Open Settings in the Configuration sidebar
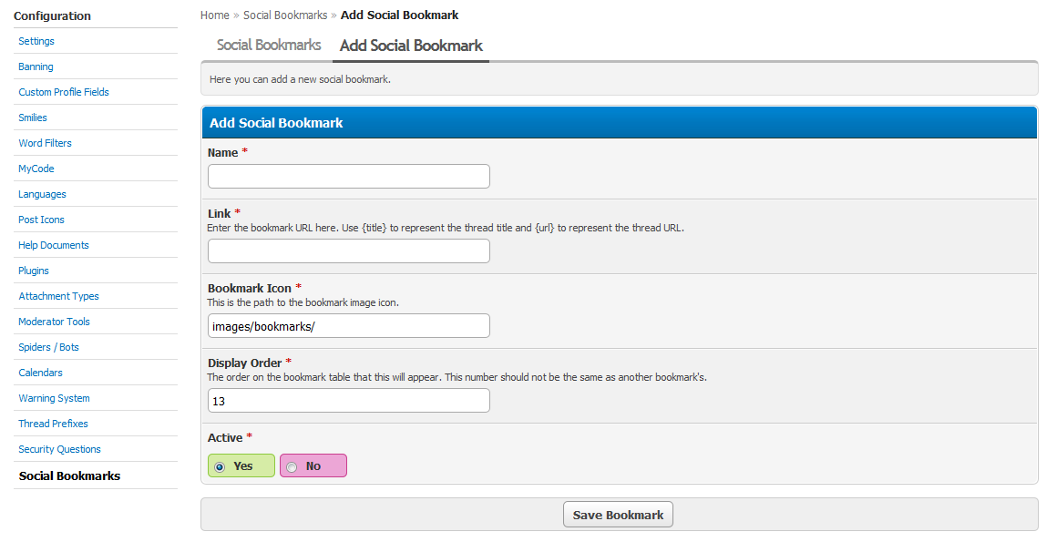Viewport: 1057px width, 542px height. [x=36, y=41]
